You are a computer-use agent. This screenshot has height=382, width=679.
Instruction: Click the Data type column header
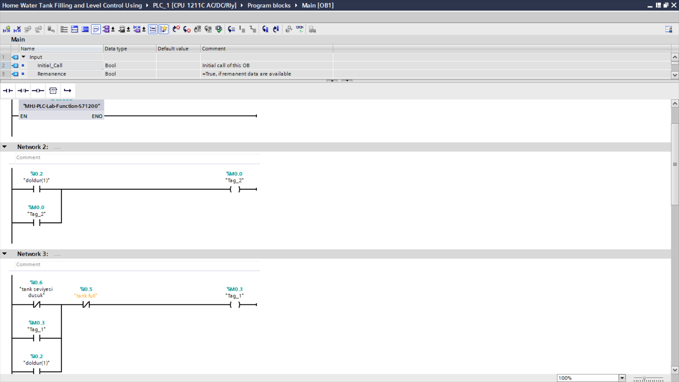click(x=129, y=49)
